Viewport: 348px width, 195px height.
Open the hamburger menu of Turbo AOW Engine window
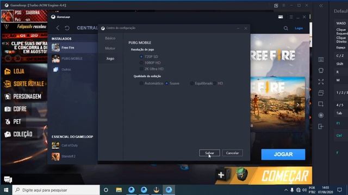click(x=284, y=5)
